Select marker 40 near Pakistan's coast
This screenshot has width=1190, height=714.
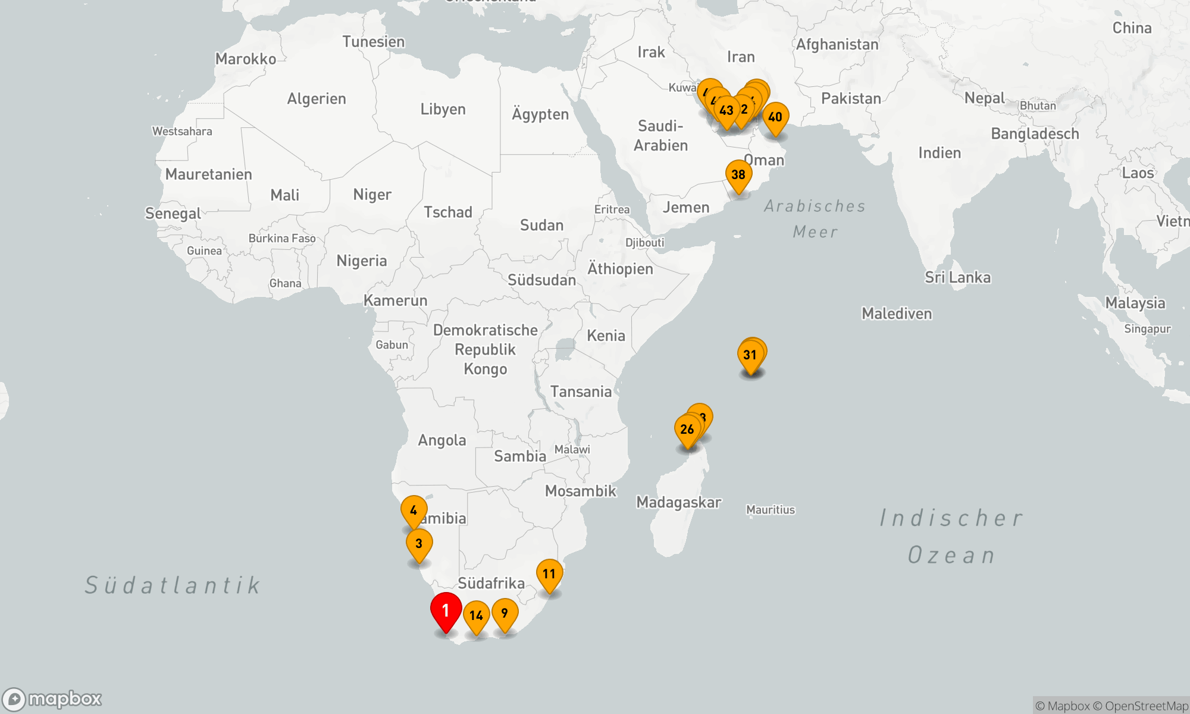[x=775, y=117]
